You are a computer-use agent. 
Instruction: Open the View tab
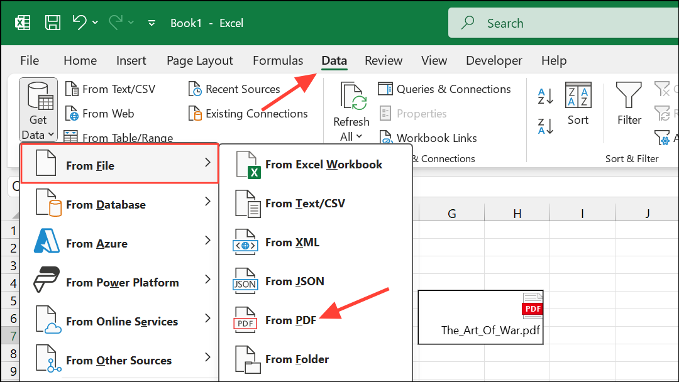click(x=434, y=60)
